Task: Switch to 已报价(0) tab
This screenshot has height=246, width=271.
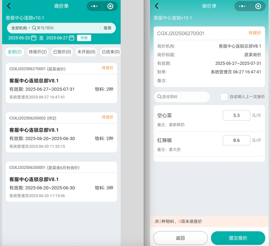Action: (62, 52)
